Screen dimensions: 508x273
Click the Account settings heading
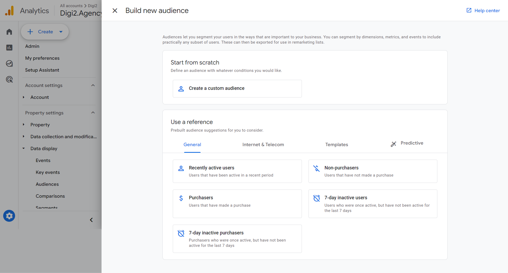tap(44, 85)
